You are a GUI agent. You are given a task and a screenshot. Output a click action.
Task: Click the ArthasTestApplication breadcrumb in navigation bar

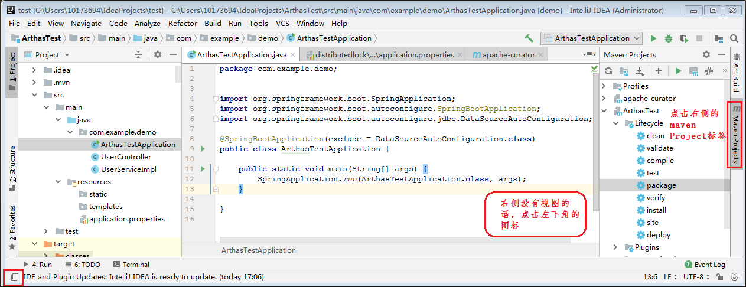point(329,38)
